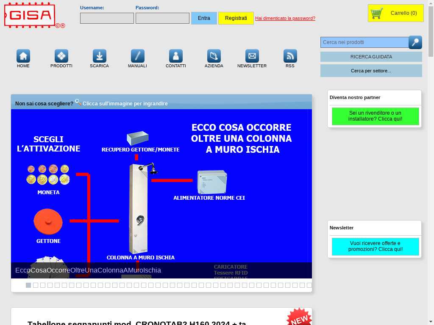Click cyan newsletter offers button
This screenshot has width=434, height=325.
[x=376, y=246]
